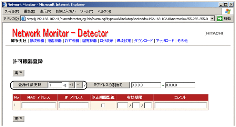Click the lower 実行 button
Image resolution: width=236 pixels, height=127 pixels.
click(18, 119)
